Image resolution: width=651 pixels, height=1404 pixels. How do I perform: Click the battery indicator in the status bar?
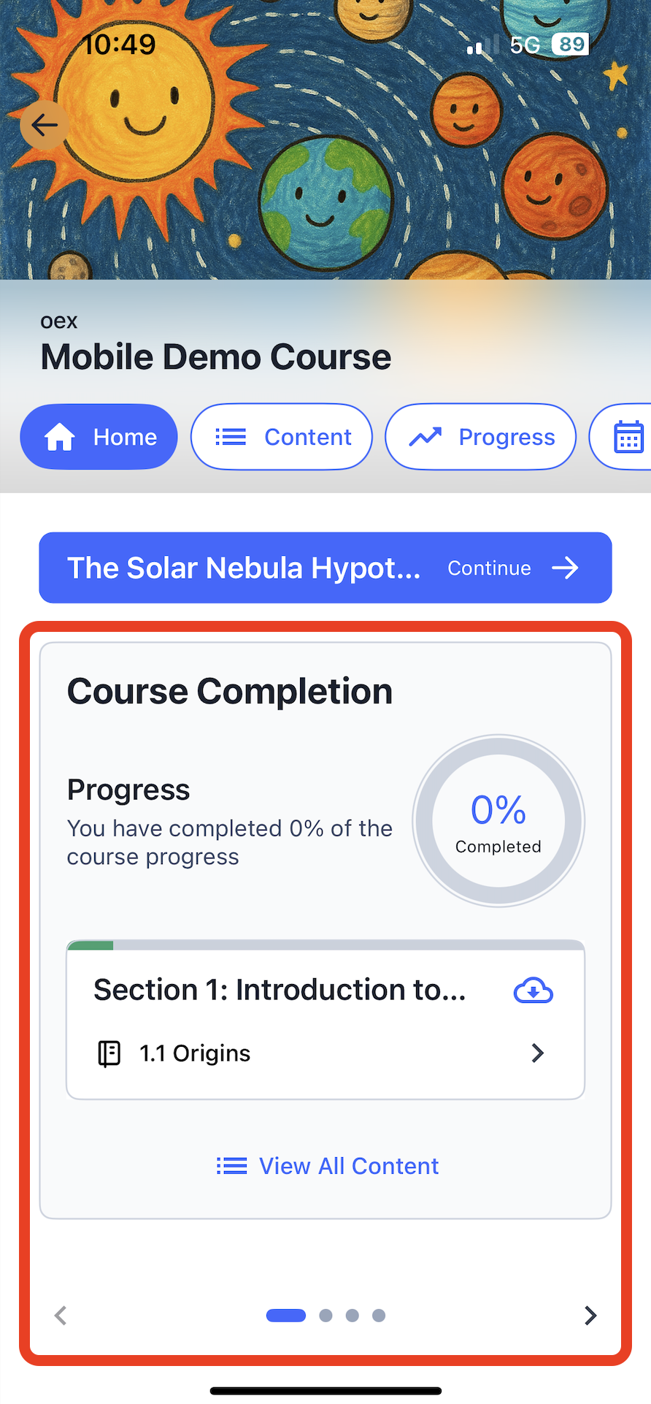[571, 45]
